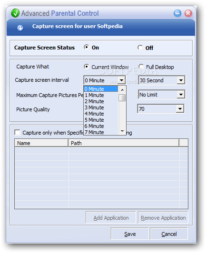206x253 pixels.
Task: Close window with red X button
Action: [x=188, y=13]
